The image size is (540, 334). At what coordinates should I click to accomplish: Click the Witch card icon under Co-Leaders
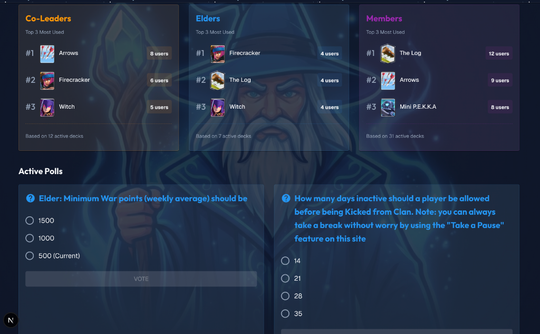click(x=47, y=107)
